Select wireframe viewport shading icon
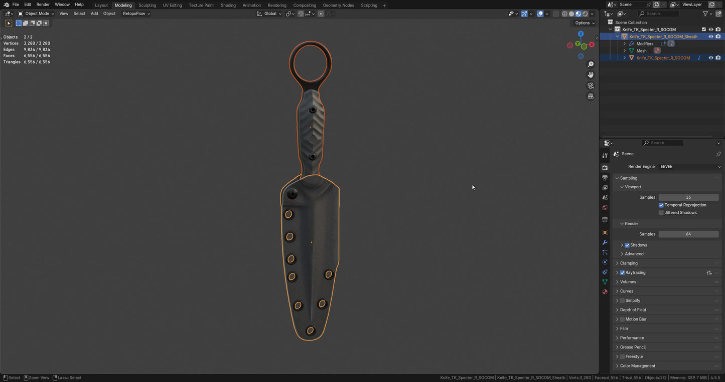Viewport: 725px width, 382px height. 564,14
